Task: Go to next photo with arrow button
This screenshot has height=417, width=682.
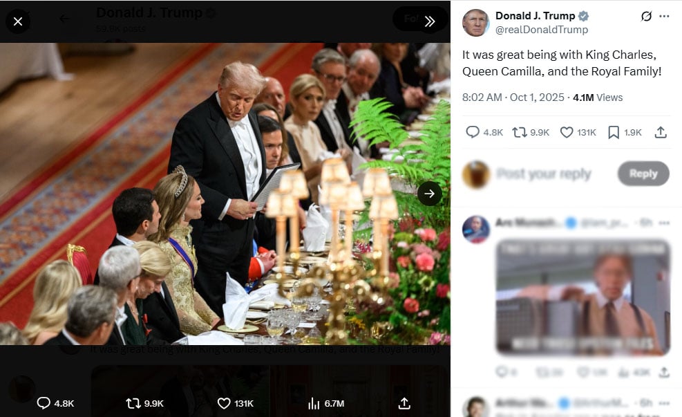Action: pyautogui.click(x=429, y=194)
